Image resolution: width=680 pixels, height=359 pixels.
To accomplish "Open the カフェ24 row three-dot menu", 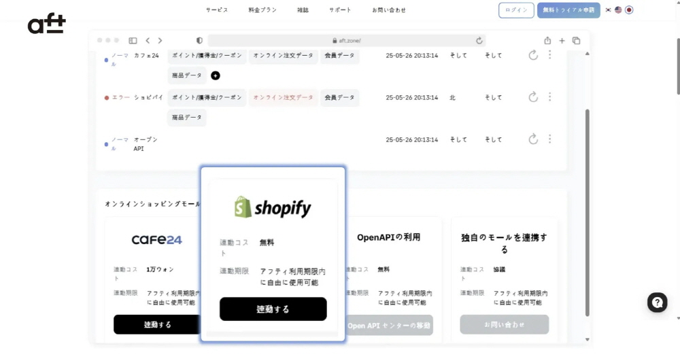I will click(x=549, y=54).
